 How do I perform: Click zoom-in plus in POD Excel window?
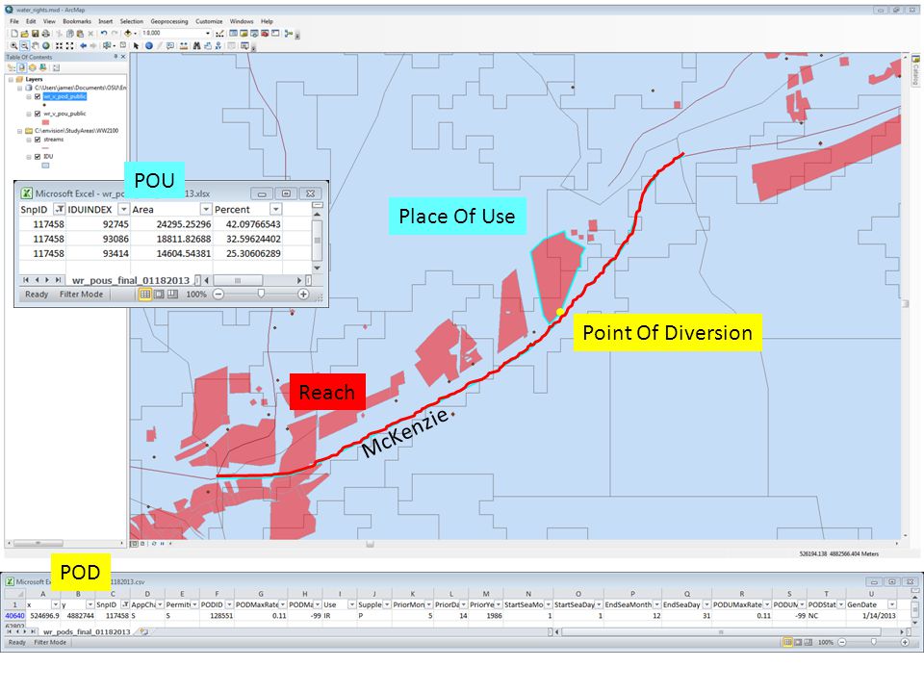point(905,642)
